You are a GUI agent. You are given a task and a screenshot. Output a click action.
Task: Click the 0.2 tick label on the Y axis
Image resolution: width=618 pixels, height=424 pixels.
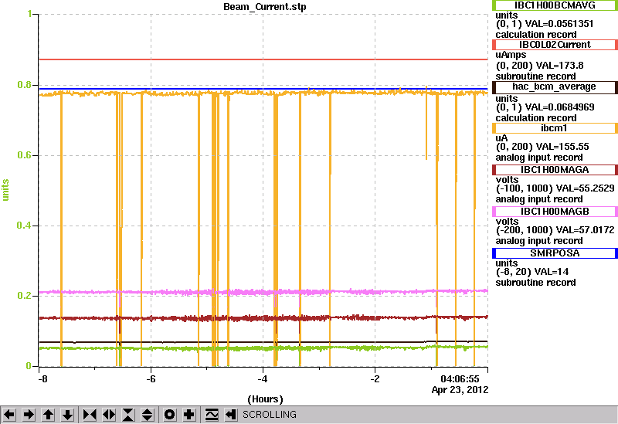pos(25,296)
